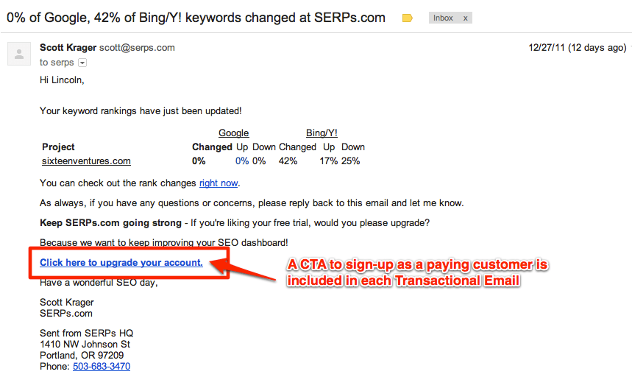
Task: Open the sixteenventures.com project link
Action: pos(86,161)
